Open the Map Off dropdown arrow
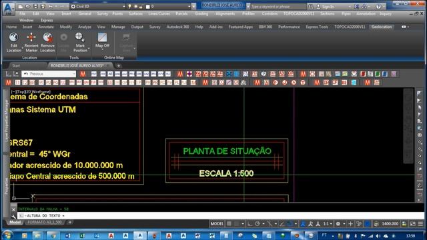 (x=102, y=49)
